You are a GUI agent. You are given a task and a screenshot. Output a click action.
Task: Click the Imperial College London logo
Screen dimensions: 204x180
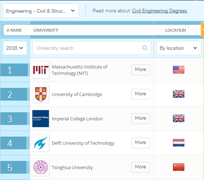(x=41, y=119)
